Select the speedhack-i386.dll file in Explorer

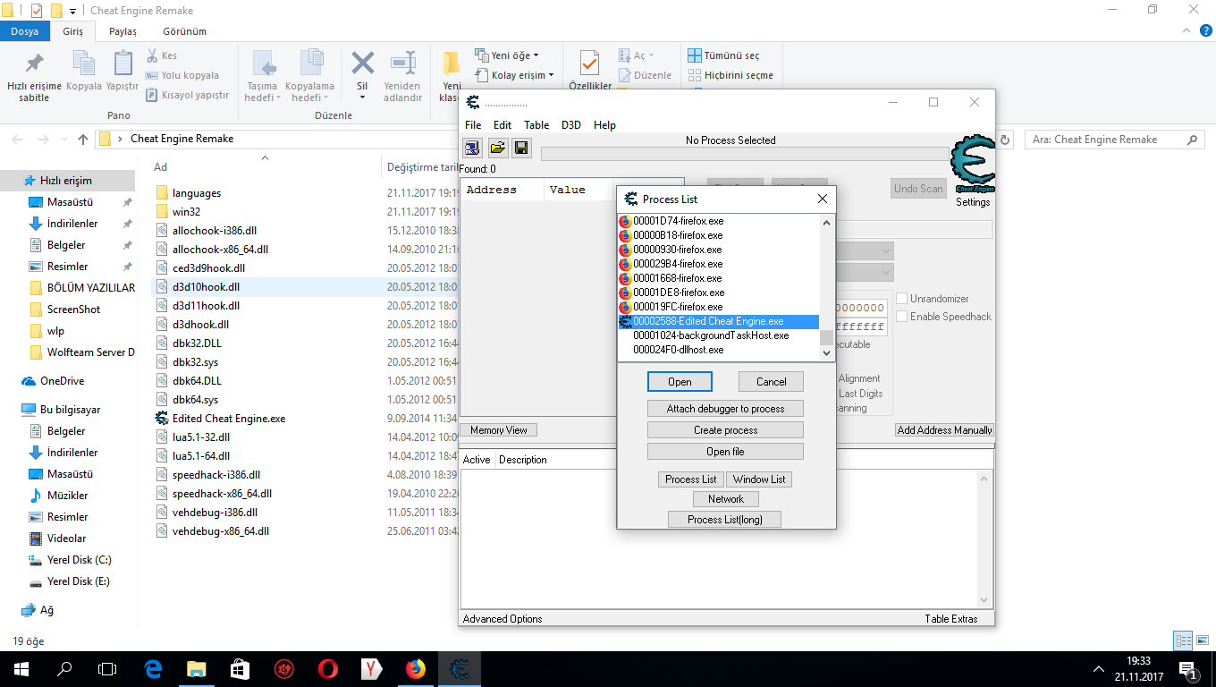pyautogui.click(x=216, y=475)
